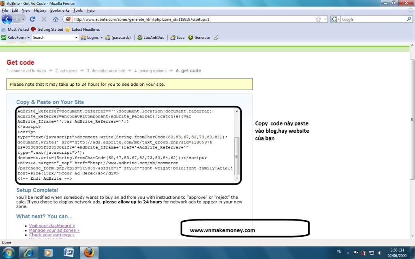This screenshot has width=415, height=259.
Task: Follow the 'Check your earnings' link
Action: coord(52,235)
